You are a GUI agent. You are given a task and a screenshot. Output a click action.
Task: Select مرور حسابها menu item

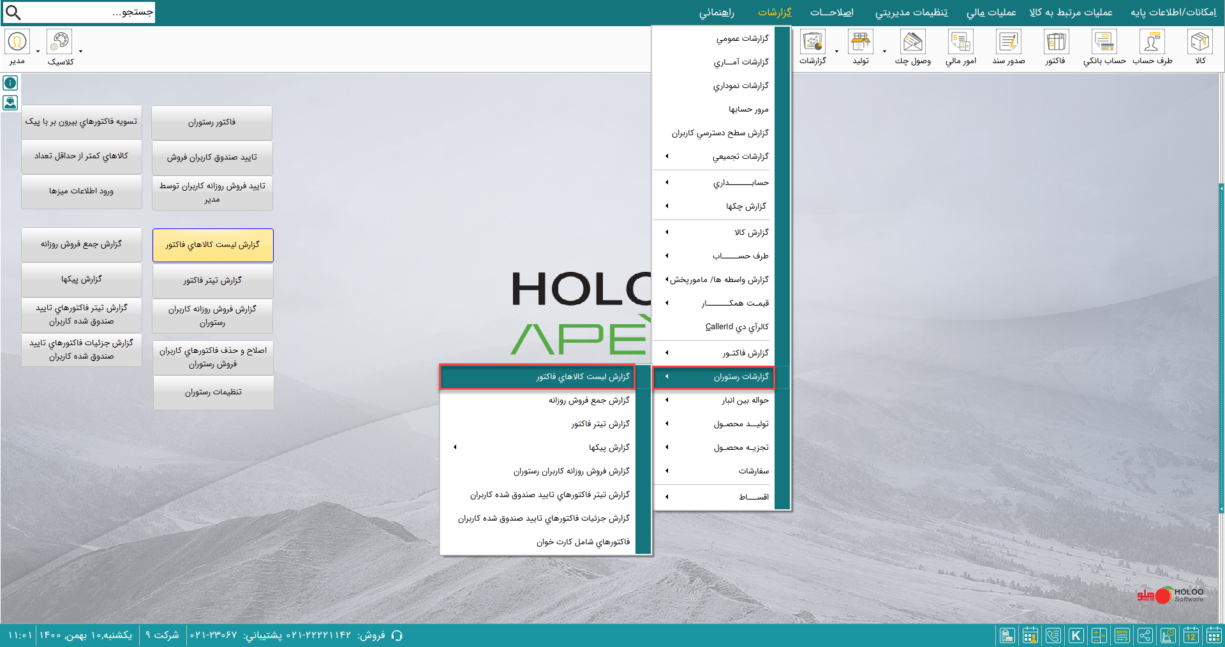pos(713,109)
